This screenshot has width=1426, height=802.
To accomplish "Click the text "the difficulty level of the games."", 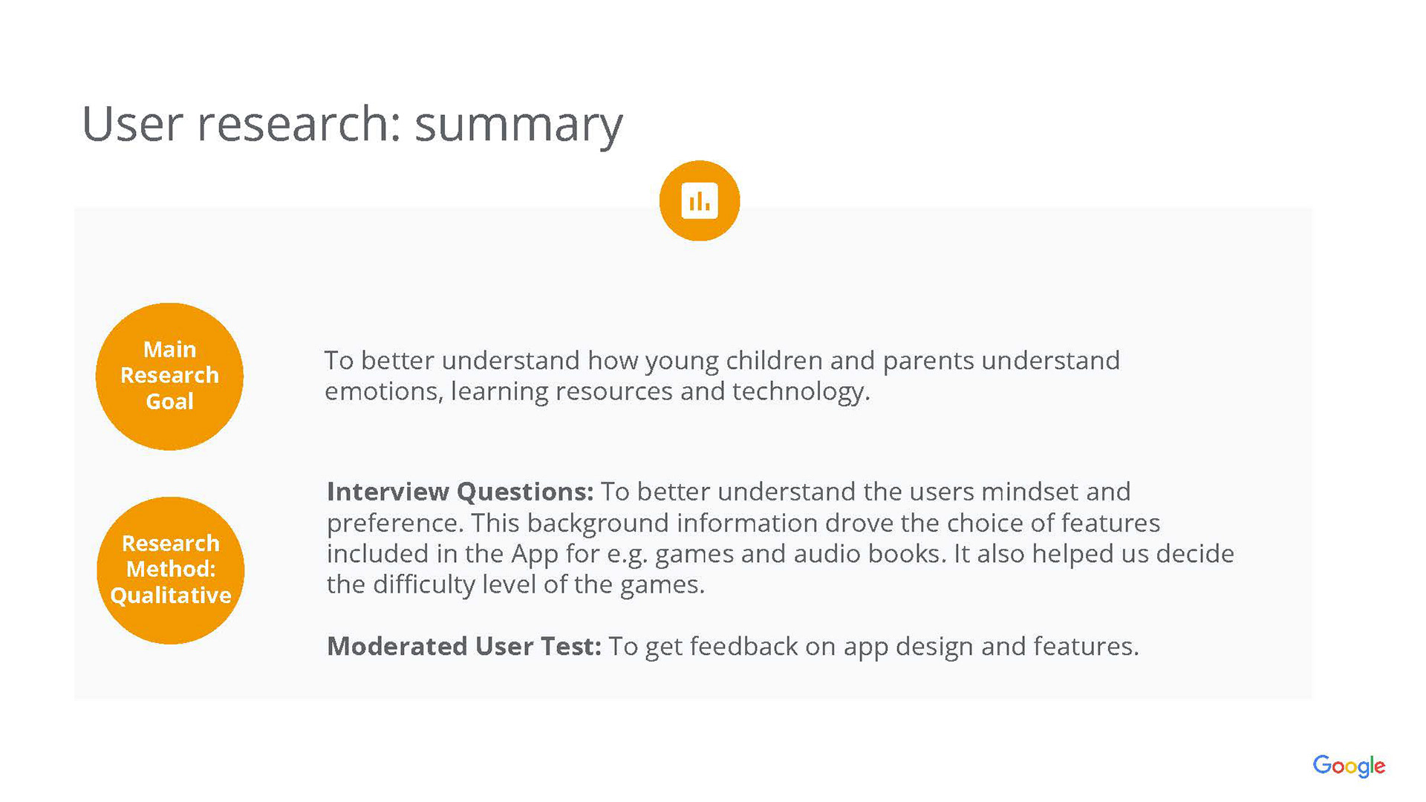I will point(515,584).
